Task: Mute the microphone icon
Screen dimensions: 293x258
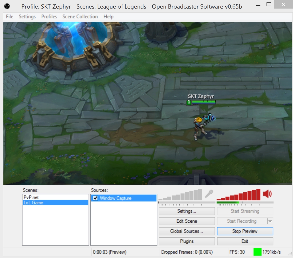Action: [209, 194]
